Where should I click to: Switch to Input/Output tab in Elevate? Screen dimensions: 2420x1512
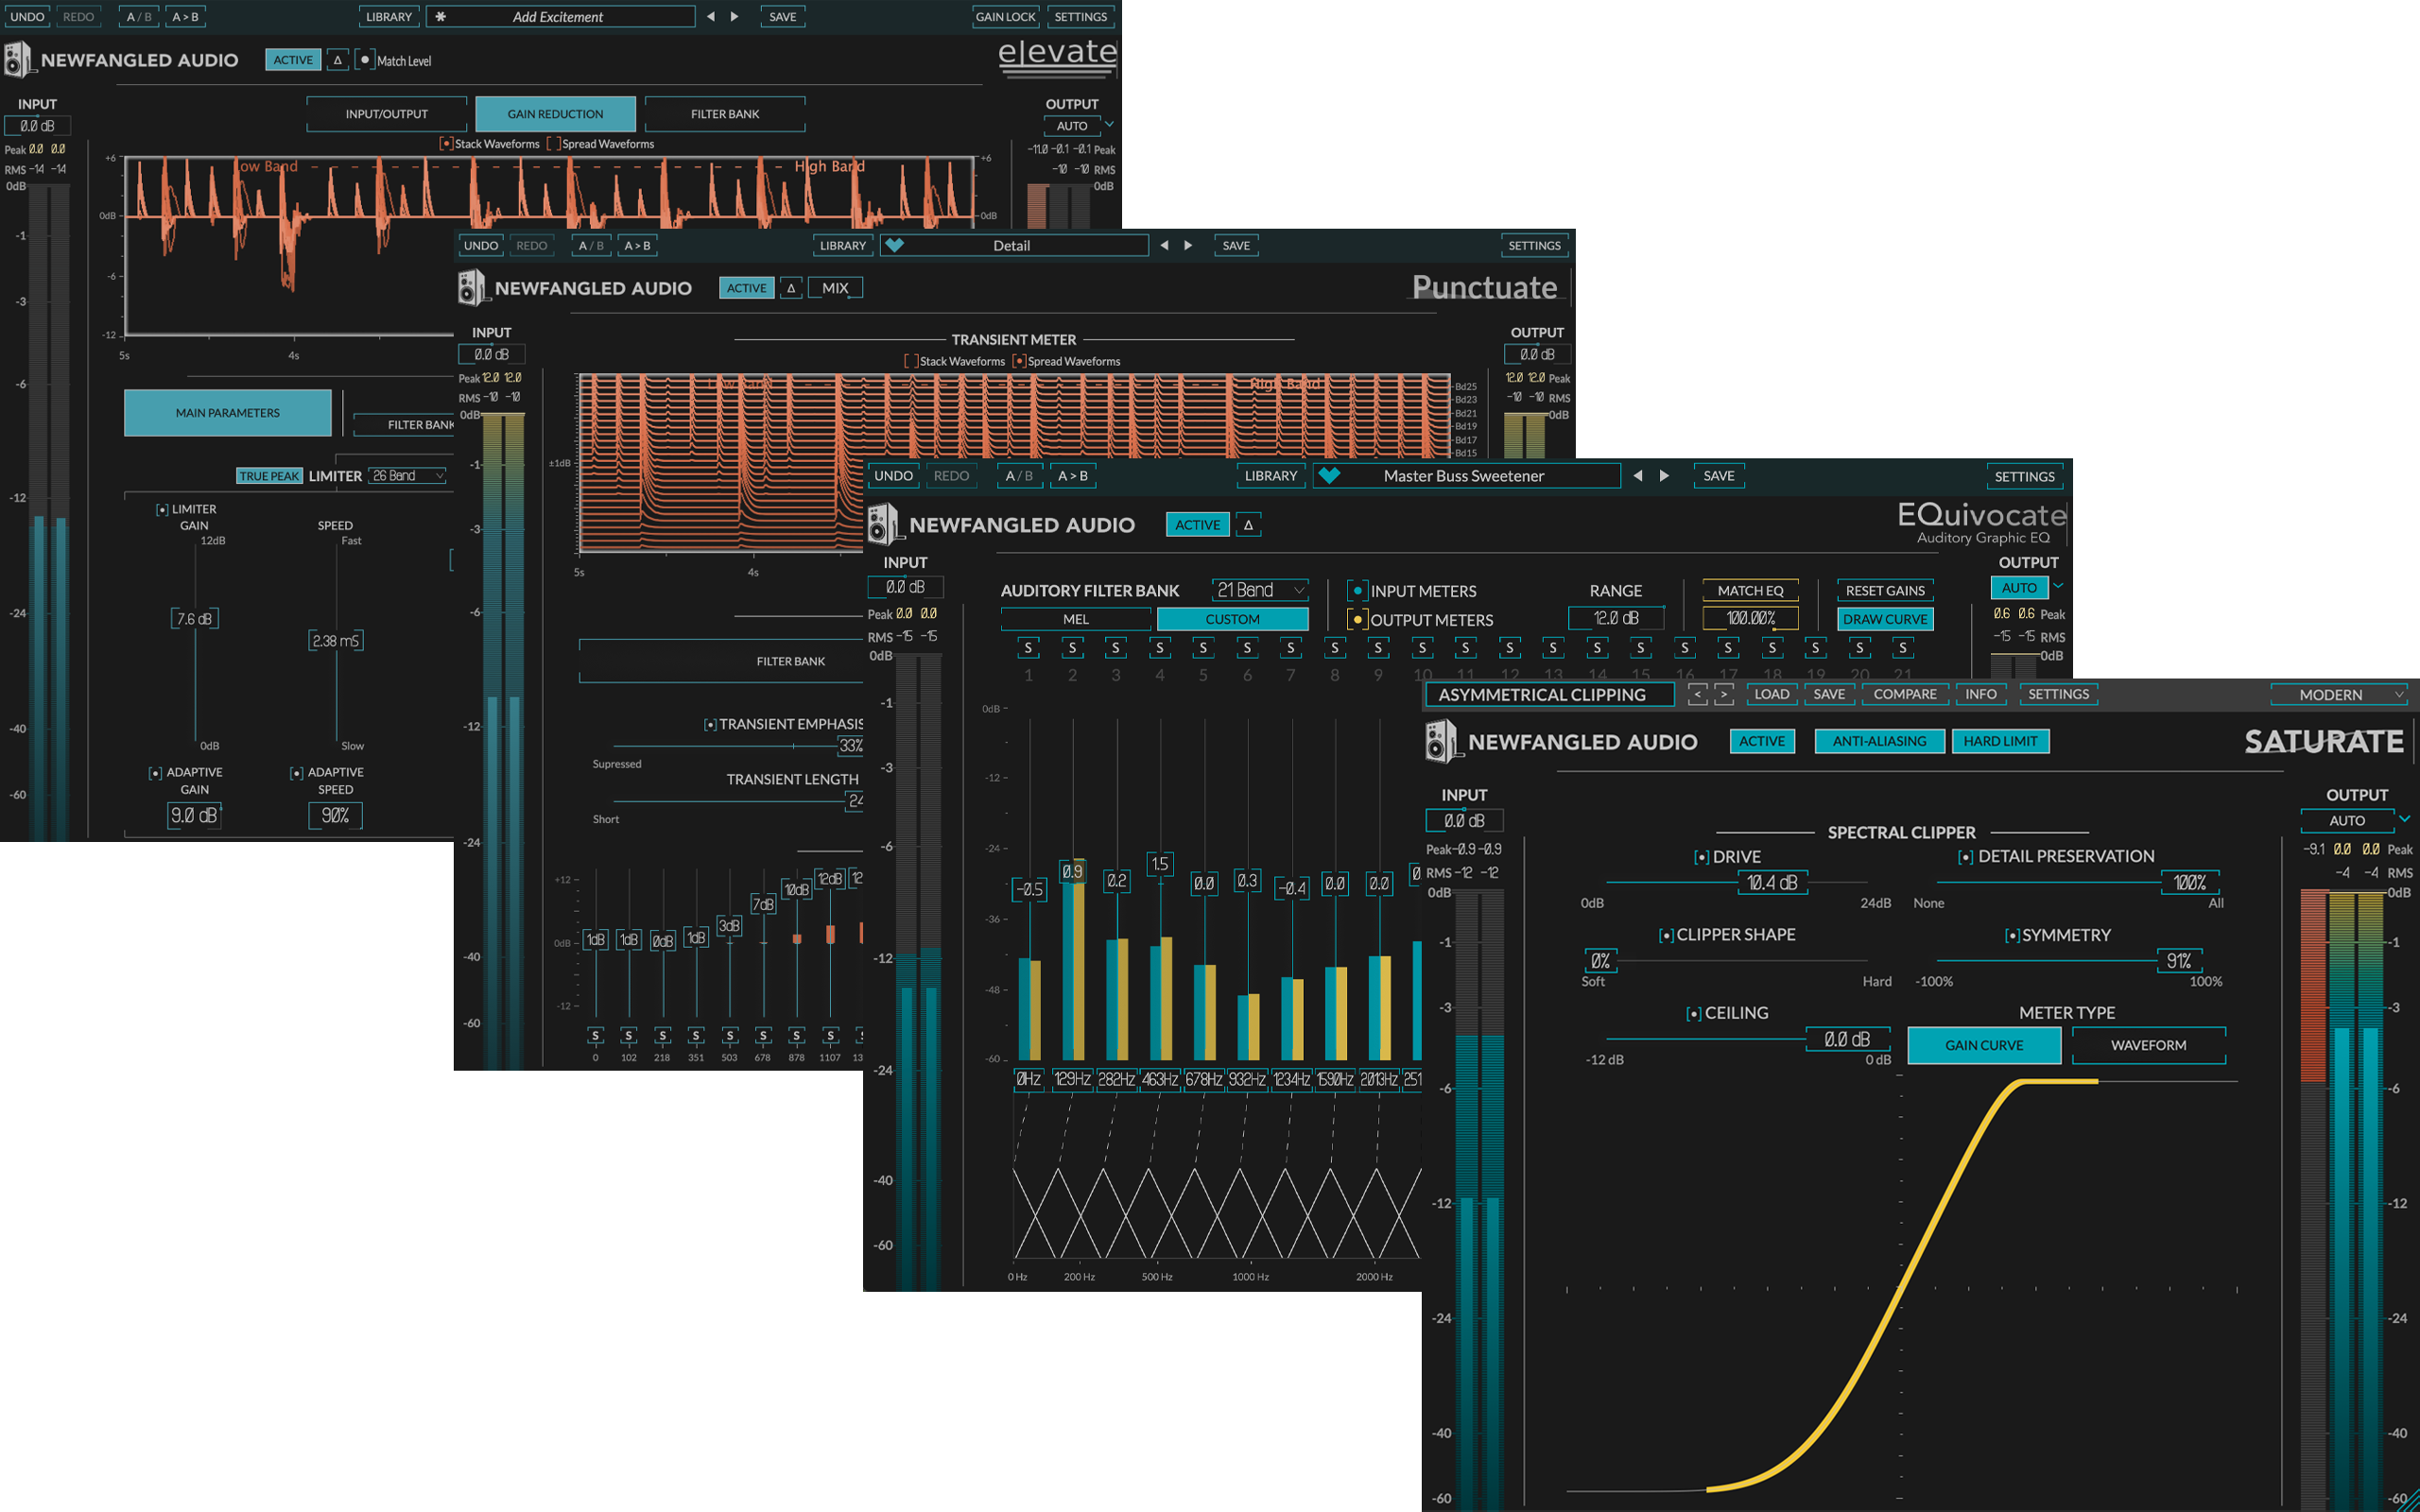pyautogui.click(x=387, y=114)
